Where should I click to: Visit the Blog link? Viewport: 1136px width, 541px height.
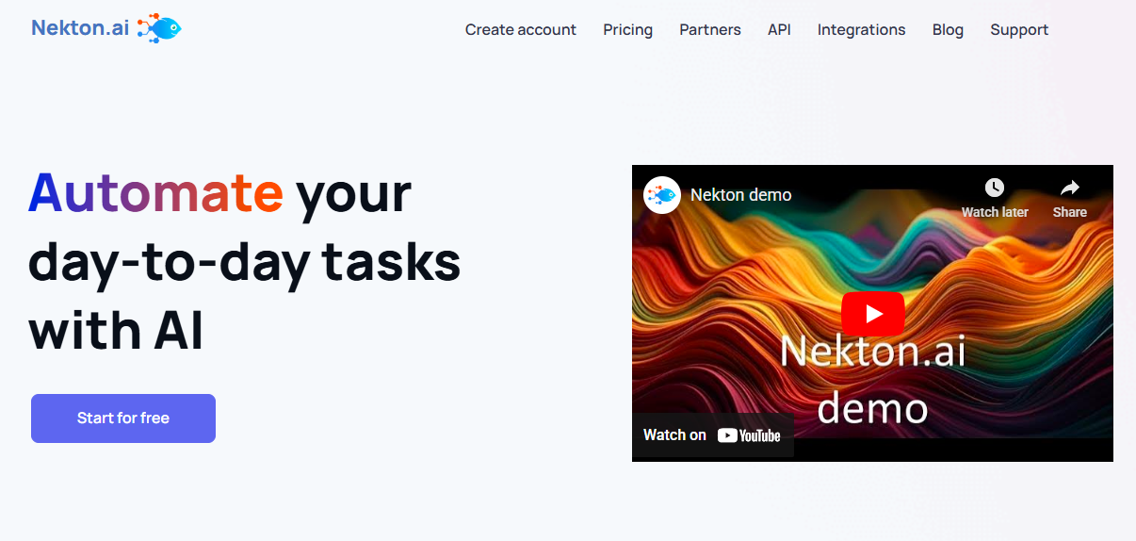(948, 30)
